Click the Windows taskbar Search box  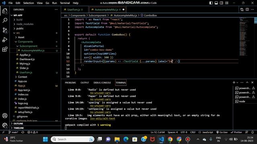[73, 139]
